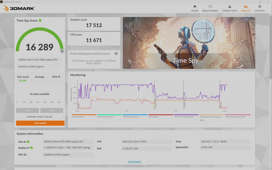Click Compare Result Online button
This screenshot has height=170, width=272.
39,117
